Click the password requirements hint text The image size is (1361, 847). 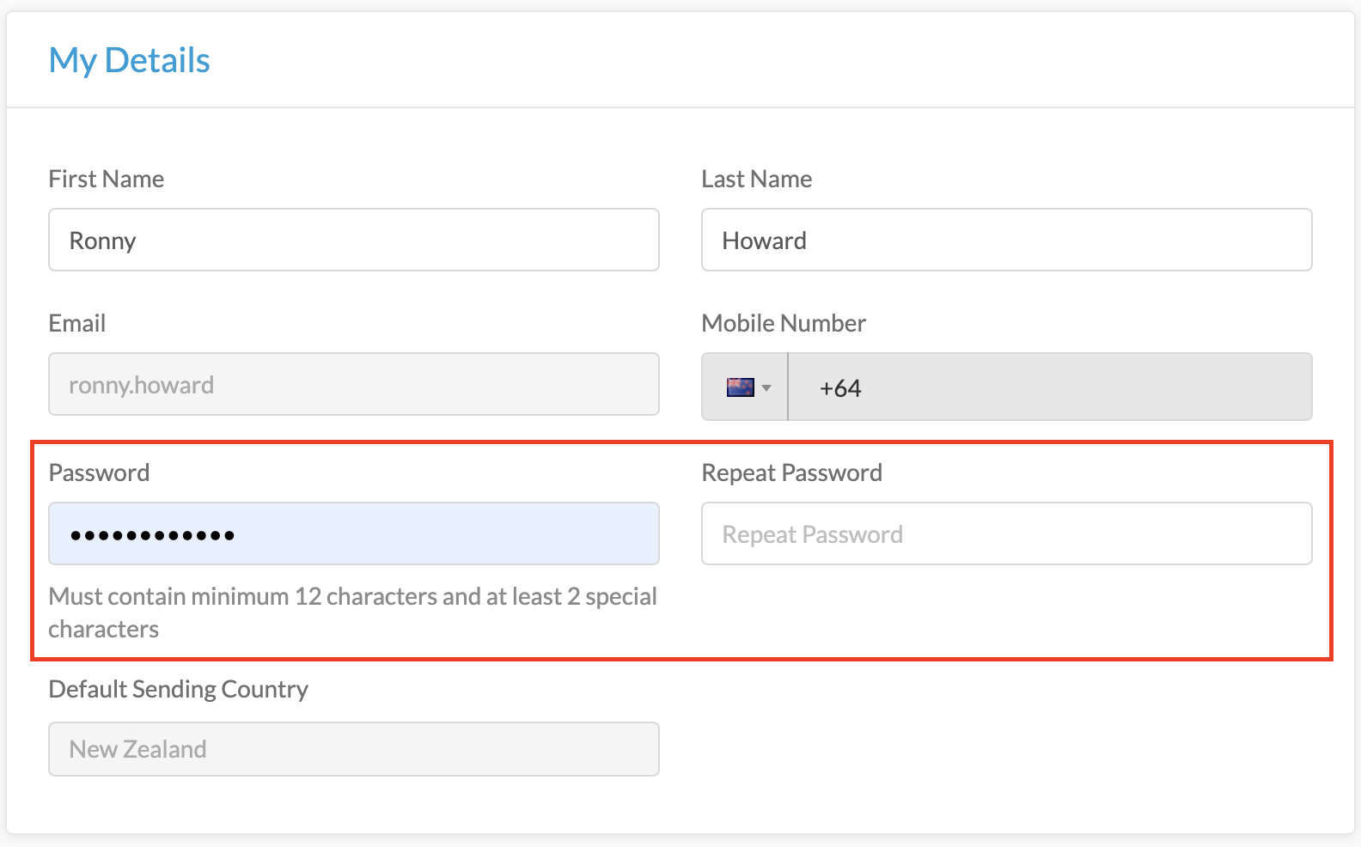click(x=353, y=612)
